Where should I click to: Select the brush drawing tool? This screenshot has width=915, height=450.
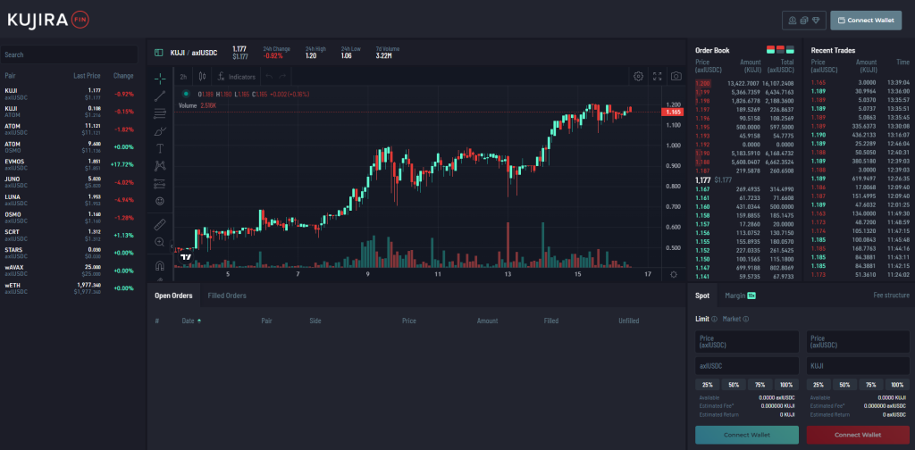point(159,130)
